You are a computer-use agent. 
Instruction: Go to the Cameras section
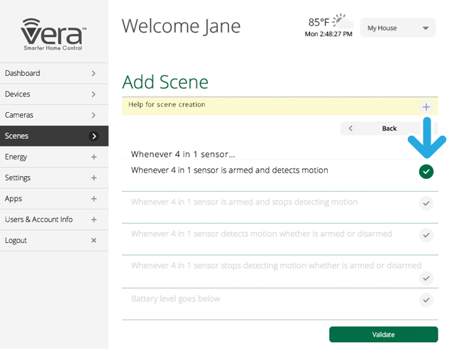tap(54, 115)
